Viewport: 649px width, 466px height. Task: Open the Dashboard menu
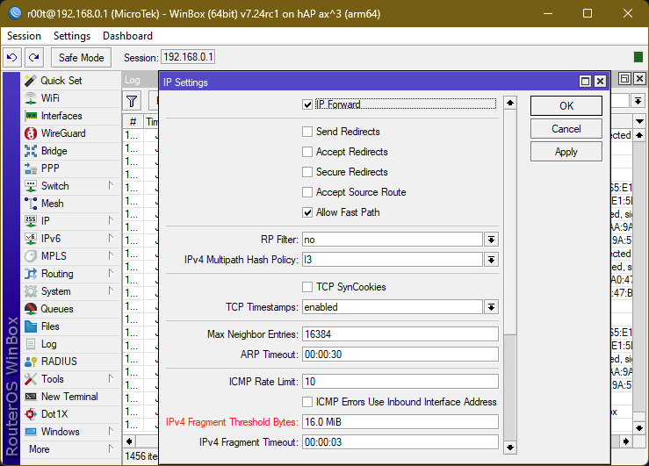[127, 36]
